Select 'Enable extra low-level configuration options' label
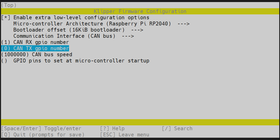This screenshot has height=140, width=280. 81,18
